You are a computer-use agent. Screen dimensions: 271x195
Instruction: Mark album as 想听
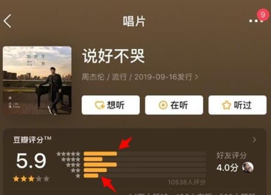(111, 105)
